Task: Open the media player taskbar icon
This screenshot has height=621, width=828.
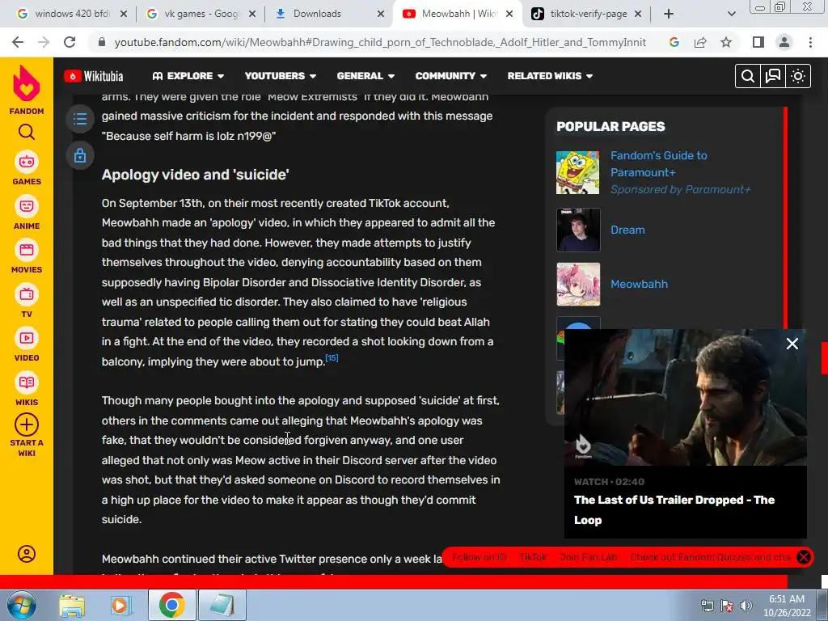Action: [120, 606]
